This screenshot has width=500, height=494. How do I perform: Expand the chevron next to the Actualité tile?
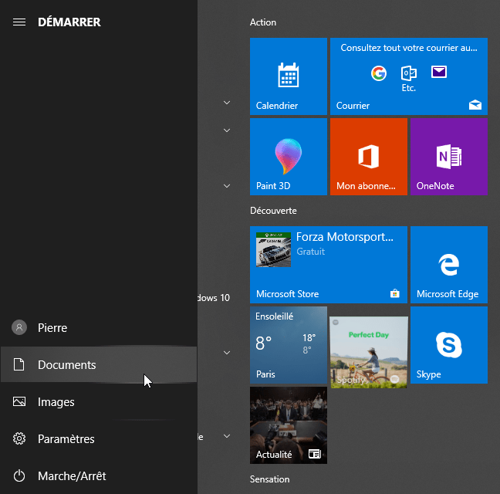point(227,436)
